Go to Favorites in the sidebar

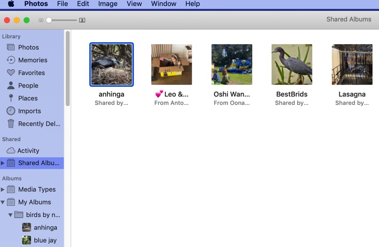click(31, 73)
